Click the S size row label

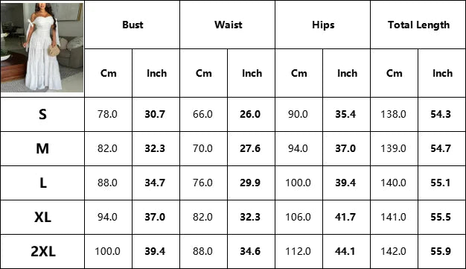(42, 114)
